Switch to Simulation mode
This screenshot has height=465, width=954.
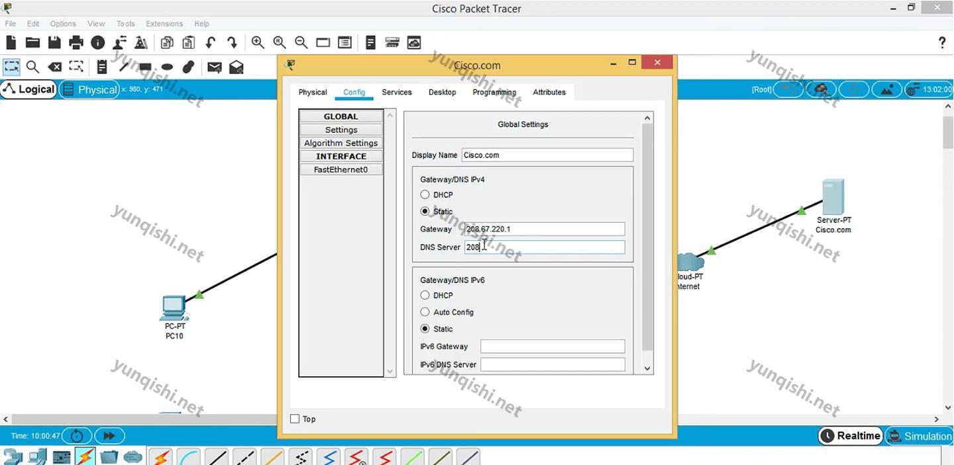point(920,436)
